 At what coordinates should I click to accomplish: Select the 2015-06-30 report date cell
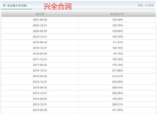tap(40, 88)
